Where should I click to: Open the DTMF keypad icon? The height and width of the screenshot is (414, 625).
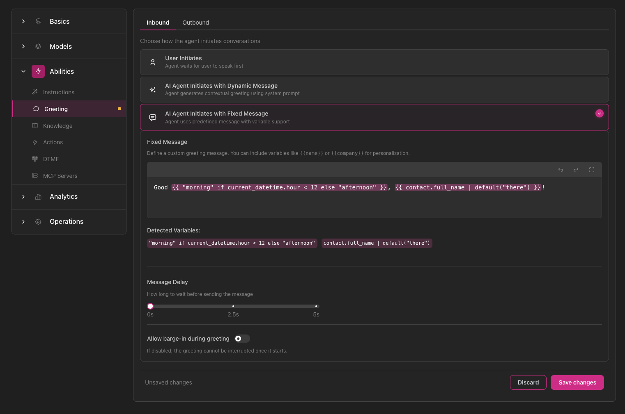[x=35, y=159]
